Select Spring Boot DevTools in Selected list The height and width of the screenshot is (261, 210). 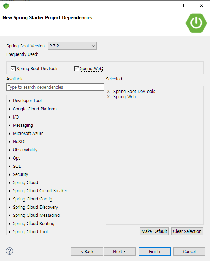[x=134, y=92]
